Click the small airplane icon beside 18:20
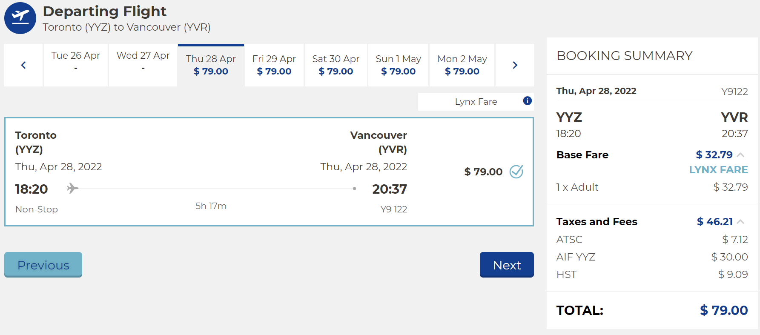Screen dimensions: 760x335 coord(73,188)
